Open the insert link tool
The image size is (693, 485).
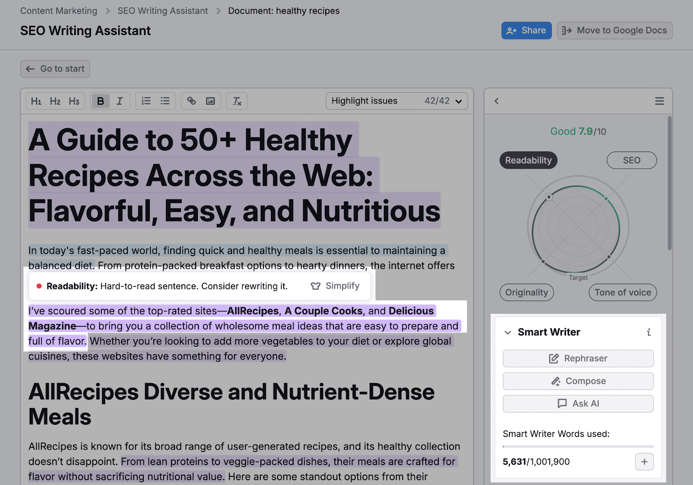click(x=192, y=101)
